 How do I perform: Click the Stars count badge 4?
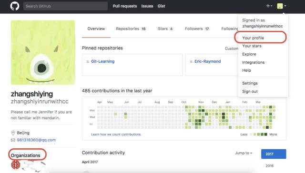171,29
